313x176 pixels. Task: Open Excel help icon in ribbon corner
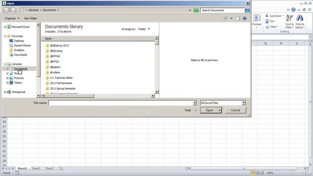click(x=293, y=10)
